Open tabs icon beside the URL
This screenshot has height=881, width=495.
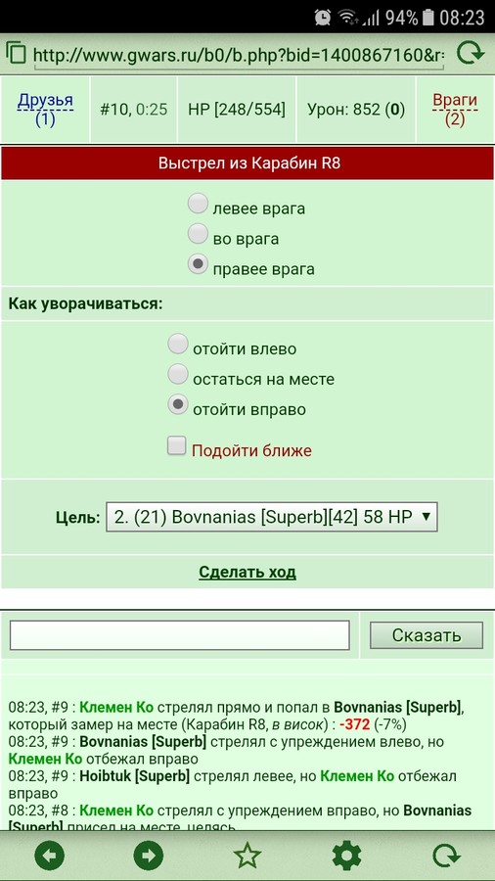(17, 53)
